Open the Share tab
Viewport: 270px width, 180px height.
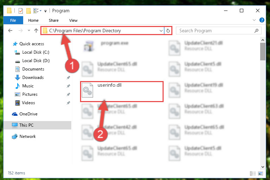click(54, 20)
